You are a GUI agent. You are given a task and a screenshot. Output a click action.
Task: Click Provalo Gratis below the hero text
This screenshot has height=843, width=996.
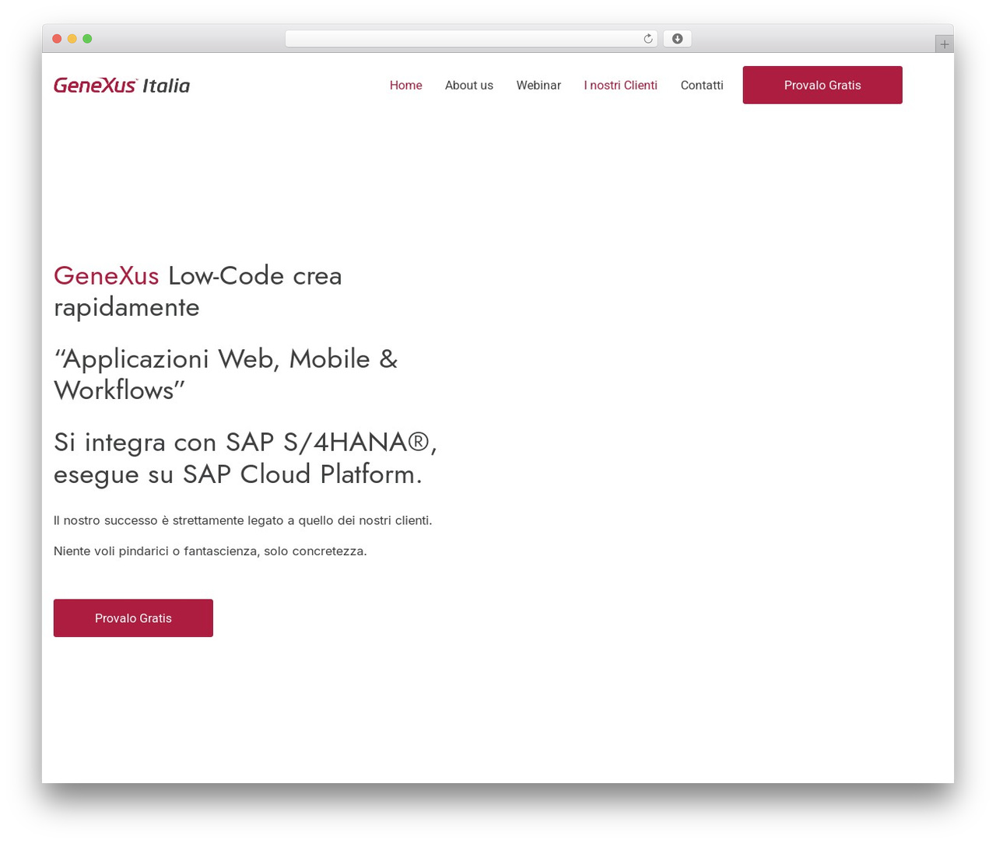point(133,618)
